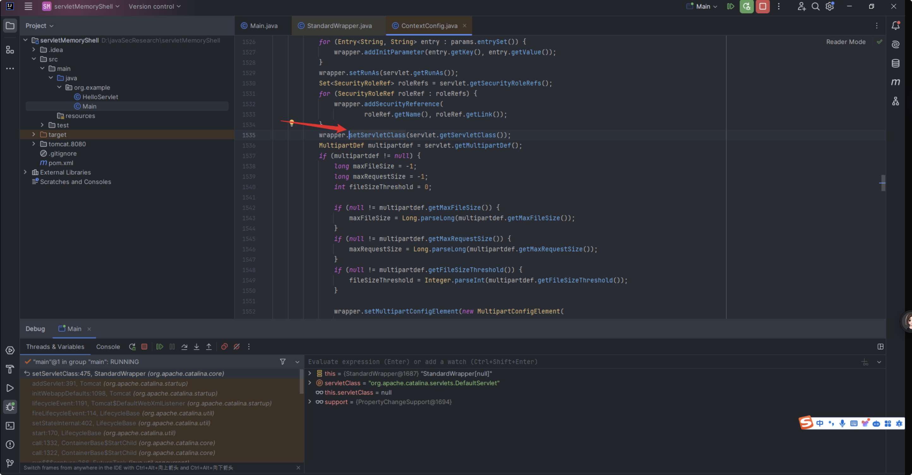Image resolution: width=912 pixels, height=475 pixels.
Task: Toggle the debug layout settings icon
Action: coord(880,346)
